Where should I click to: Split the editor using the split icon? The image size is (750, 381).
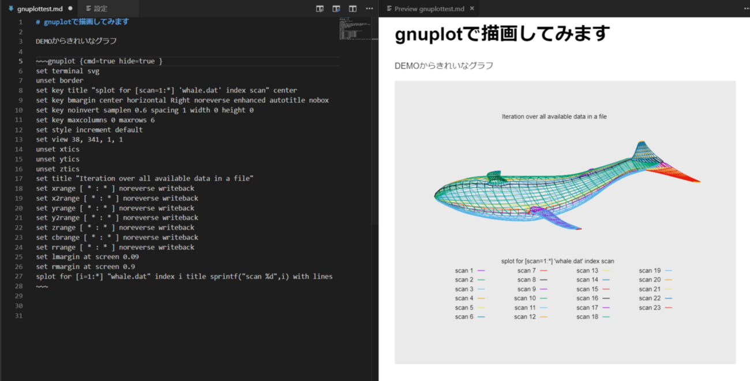[352, 8]
